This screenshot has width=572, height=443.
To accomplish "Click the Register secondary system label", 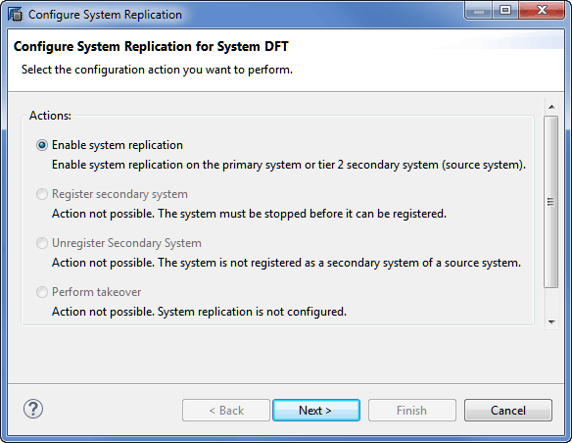I will click(119, 194).
